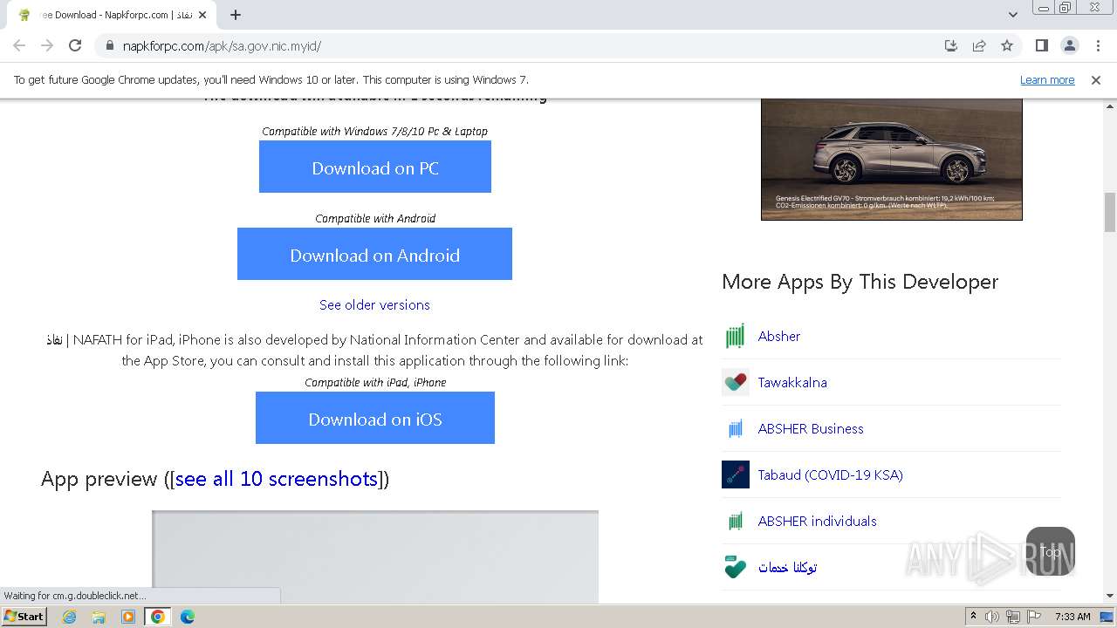Bookmark this page with the star icon
This screenshot has width=1117, height=628.
(x=1007, y=45)
